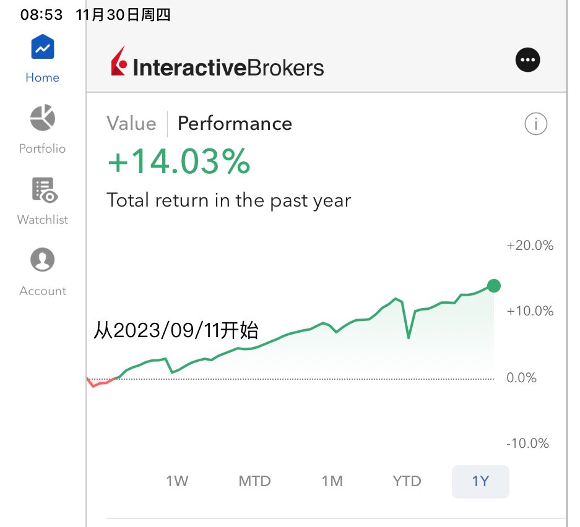Click the Watchlist label in sidebar

(43, 220)
